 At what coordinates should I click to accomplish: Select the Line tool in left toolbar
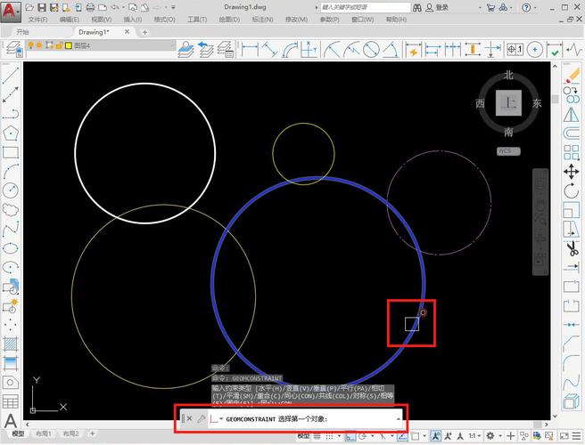(x=11, y=75)
